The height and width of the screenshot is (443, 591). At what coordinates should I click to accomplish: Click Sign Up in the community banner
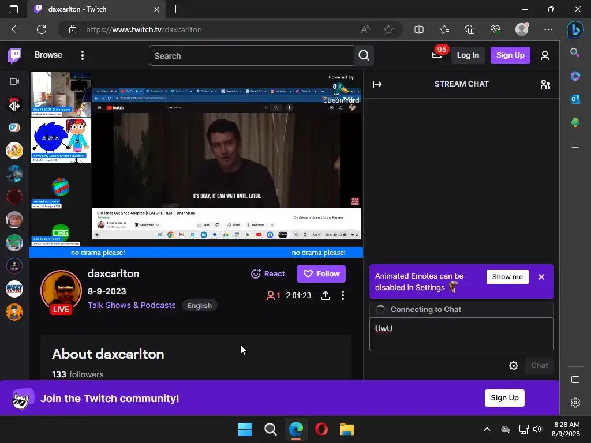point(504,398)
